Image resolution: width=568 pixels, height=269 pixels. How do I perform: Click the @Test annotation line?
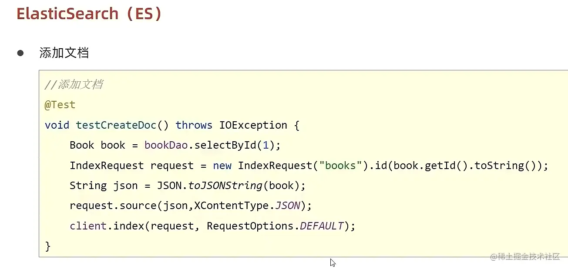(60, 105)
